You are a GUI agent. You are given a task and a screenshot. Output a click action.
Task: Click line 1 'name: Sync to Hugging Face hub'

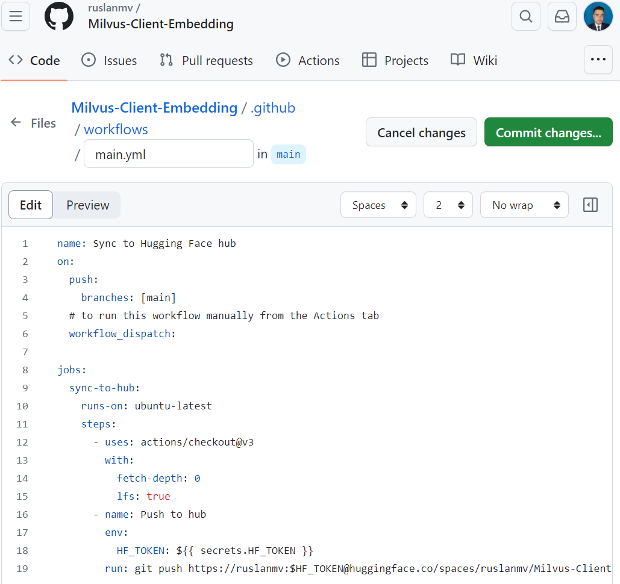tap(146, 243)
